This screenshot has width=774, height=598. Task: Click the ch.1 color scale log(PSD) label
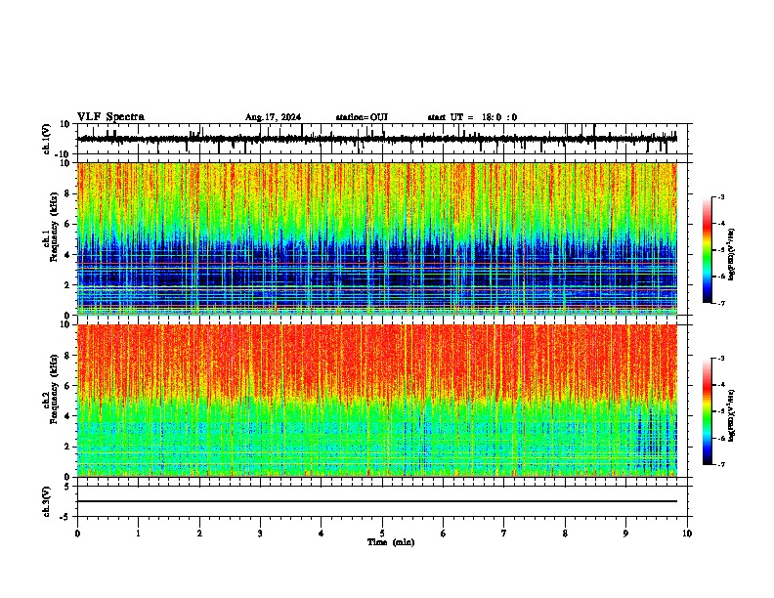[732, 255]
